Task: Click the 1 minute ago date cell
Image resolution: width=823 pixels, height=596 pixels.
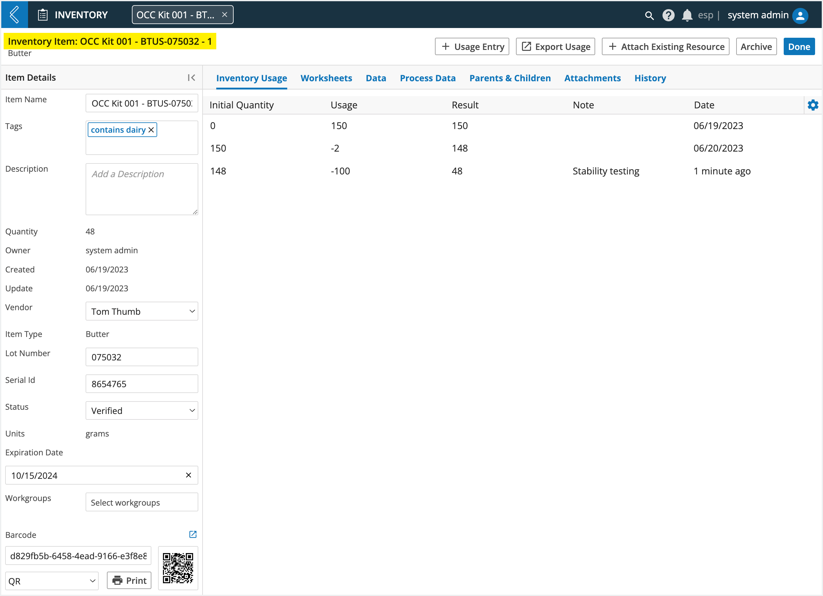Action: click(x=722, y=171)
